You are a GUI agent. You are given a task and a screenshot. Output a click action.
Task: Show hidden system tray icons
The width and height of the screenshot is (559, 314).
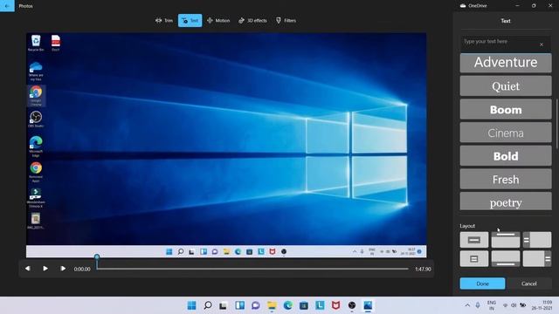pos(467,305)
